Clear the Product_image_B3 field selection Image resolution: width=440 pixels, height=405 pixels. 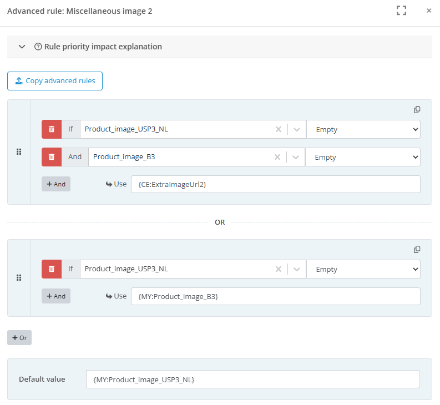277,157
